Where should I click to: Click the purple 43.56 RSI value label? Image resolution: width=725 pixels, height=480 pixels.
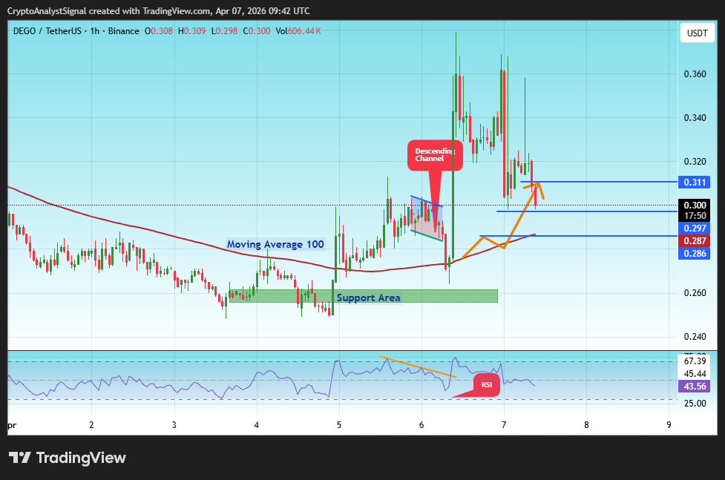tap(695, 386)
